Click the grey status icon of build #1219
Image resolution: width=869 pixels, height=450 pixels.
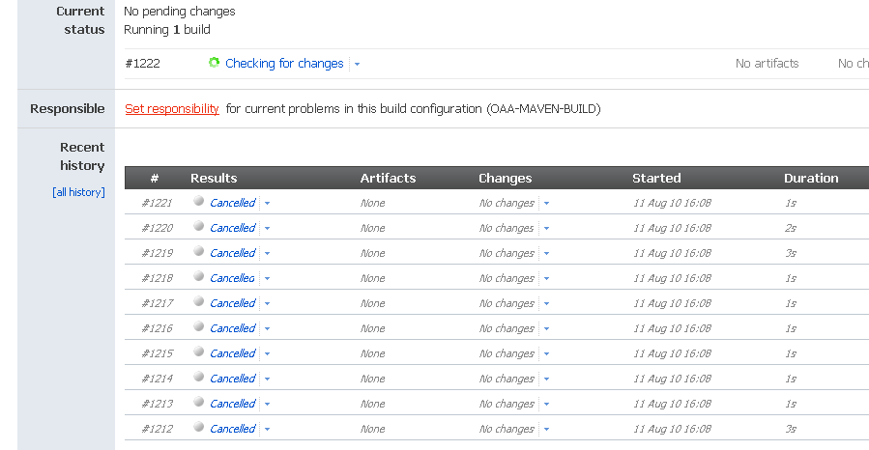[198, 251]
